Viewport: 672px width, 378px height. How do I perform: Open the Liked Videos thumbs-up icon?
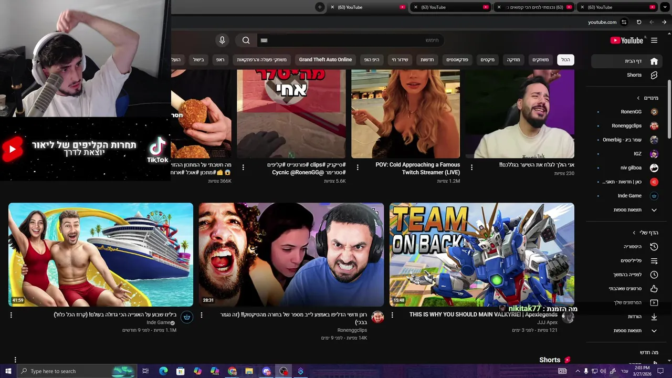(654, 289)
